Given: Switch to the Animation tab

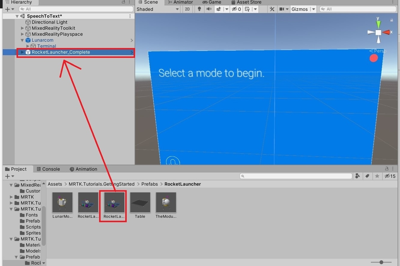Looking at the screenshot, I should pos(83,169).
